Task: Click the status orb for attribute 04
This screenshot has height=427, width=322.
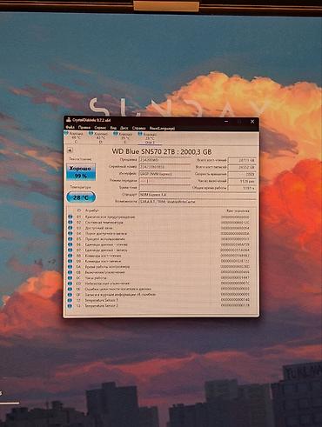Action: 70,233
